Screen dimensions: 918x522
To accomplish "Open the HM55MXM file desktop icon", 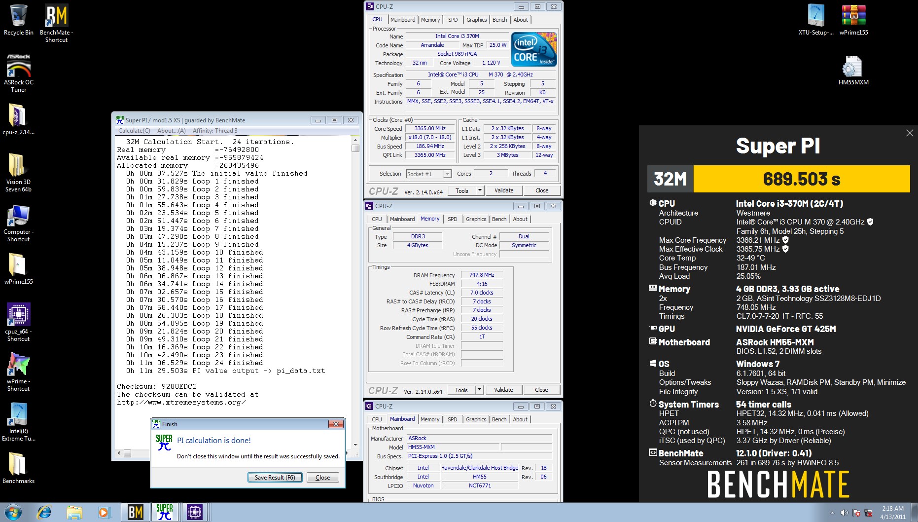I will 853,70.
